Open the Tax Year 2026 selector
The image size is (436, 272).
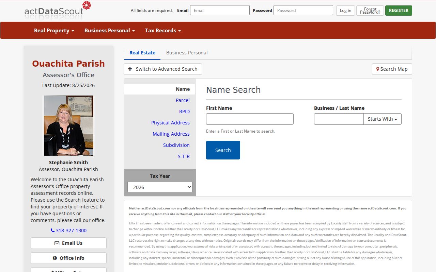160,187
